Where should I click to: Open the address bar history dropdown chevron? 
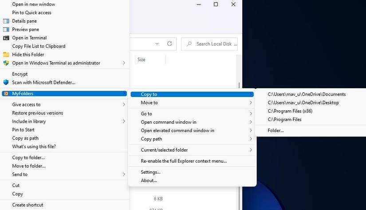coord(157,43)
